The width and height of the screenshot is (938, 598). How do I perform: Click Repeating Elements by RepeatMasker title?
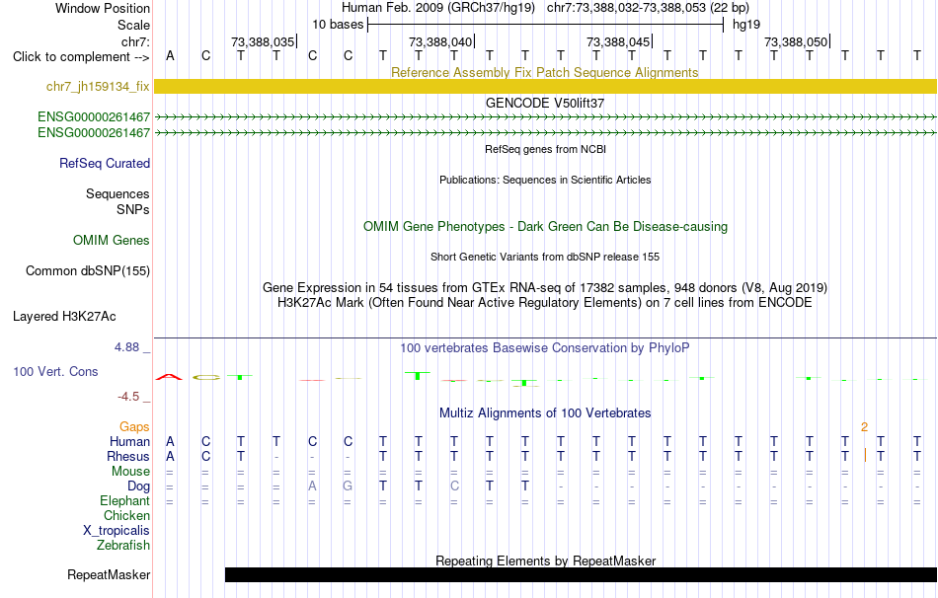coord(546,561)
